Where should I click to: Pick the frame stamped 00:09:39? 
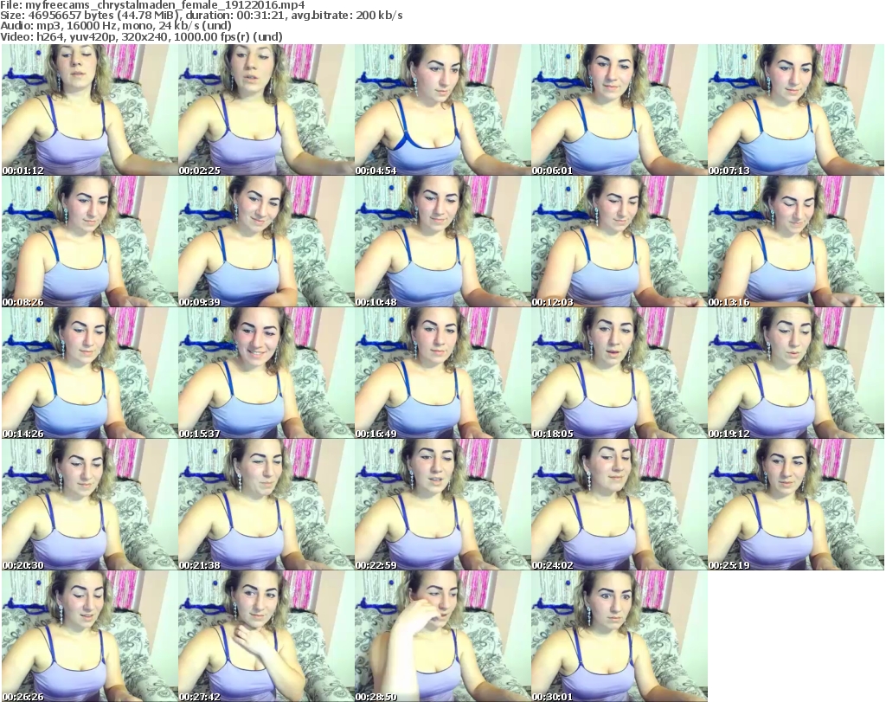coord(266,242)
